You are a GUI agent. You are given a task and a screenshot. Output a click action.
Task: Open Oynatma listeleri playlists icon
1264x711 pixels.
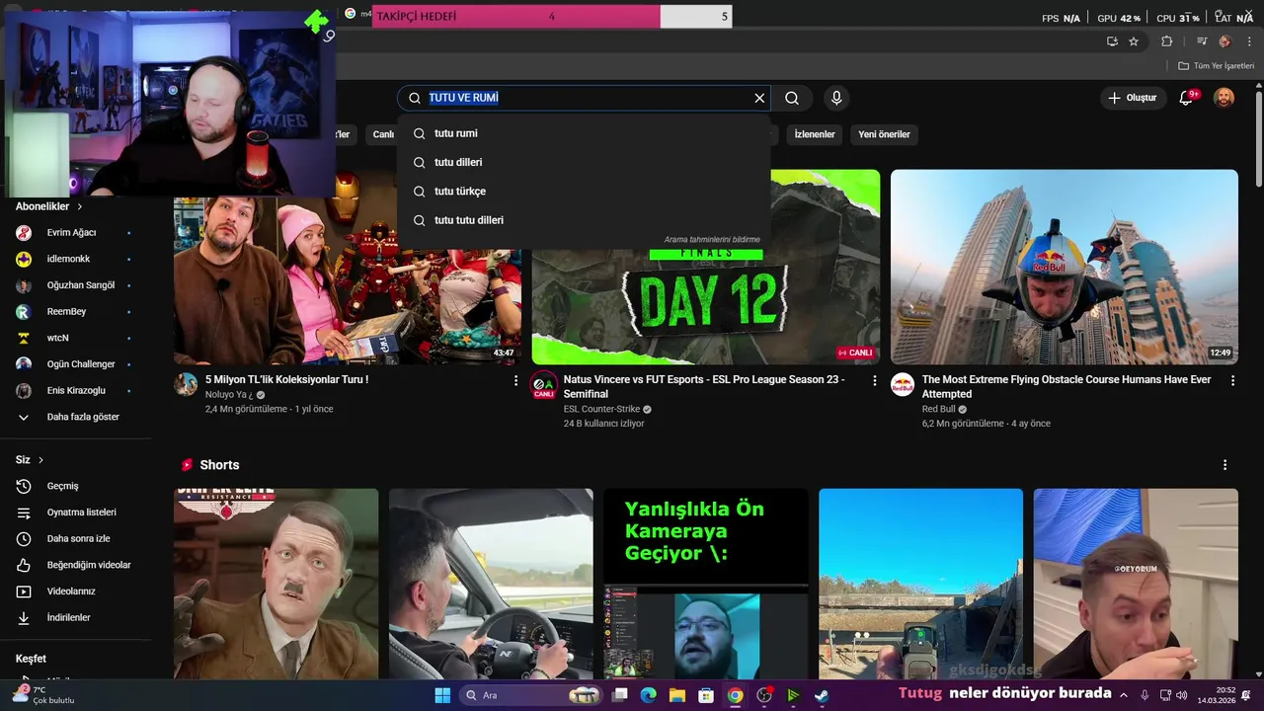[x=24, y=513]
